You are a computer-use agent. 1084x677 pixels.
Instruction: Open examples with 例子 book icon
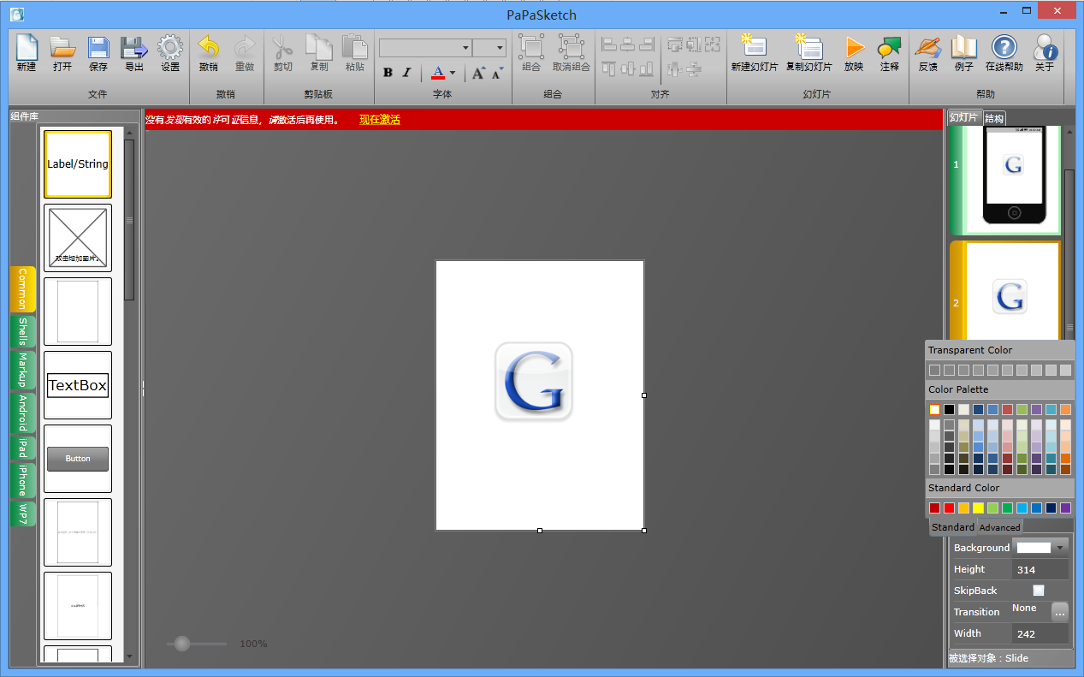pos(964,53)
